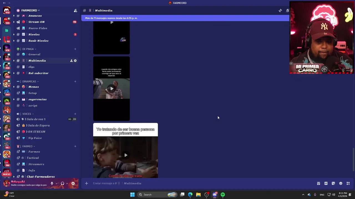The width and height of the screenshot is (355, 199).
Task: Play the 'amigos color llanta' video
Action: point(111,89)
